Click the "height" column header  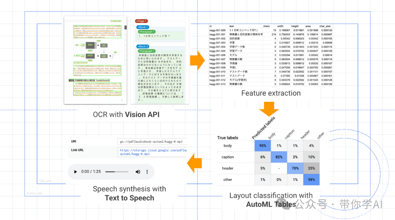[295, 26]
